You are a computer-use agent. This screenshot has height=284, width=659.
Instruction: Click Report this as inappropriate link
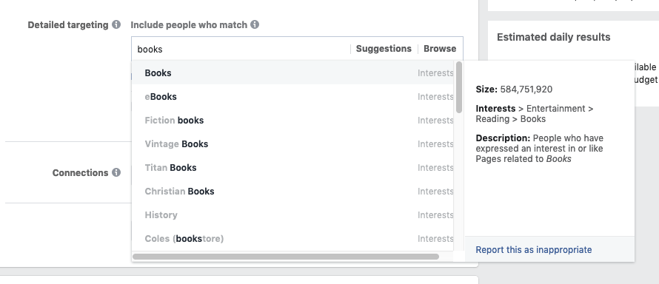click(x=533, y=250)
